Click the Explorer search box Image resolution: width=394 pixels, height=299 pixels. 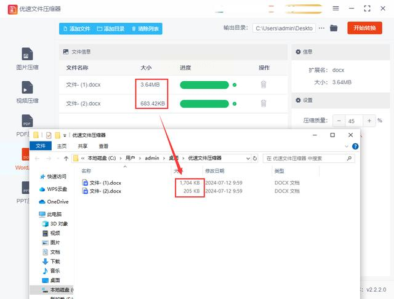click(x=309, y=158)
